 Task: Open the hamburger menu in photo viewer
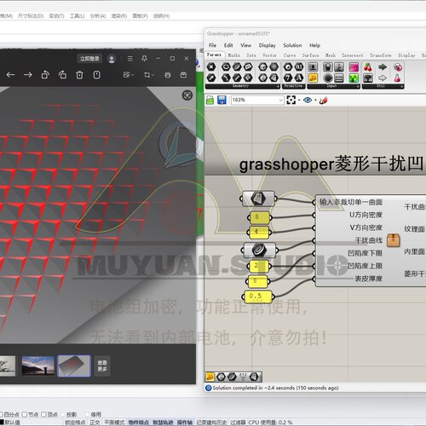[130, 59]
